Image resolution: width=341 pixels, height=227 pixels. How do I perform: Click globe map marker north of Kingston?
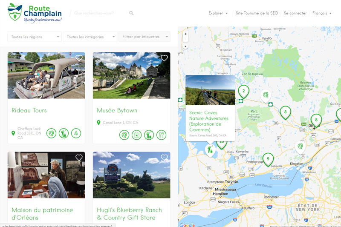(x=301, y=147)
